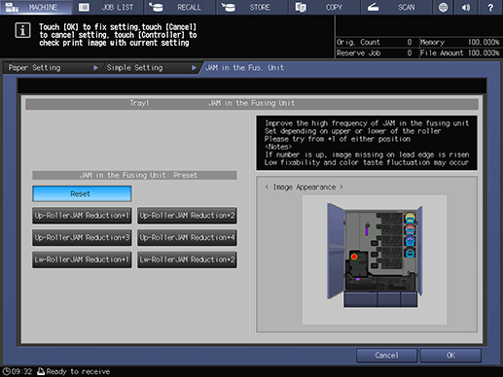Click the arrow after Paper Setting breadcrumb
This screenshot has width=503, height=377.
pyautogui.click(x=95, y=68)
